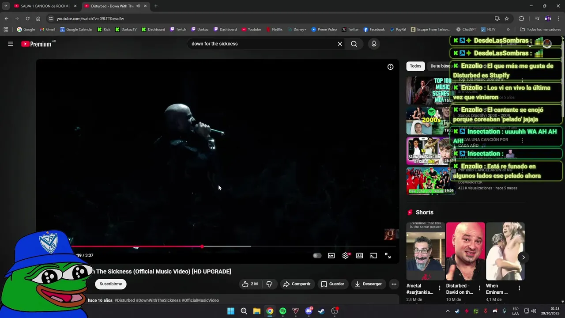The width and height of the screenshot is (565, 318).
Task: Open the ChatGPT bookmark
Action: (466, 30)
